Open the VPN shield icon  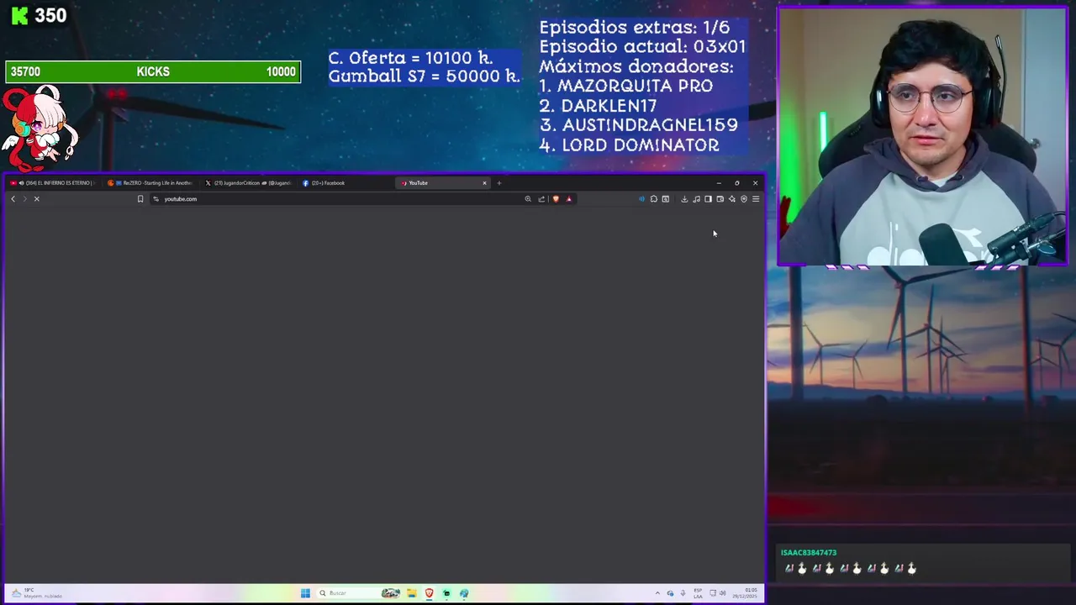coord(744,199)
